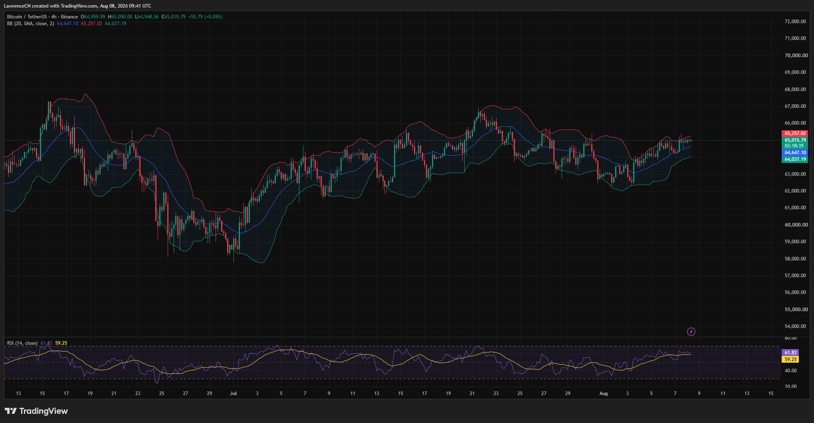
Task: Click the Jul label on time axis
Action: point(233,393)
